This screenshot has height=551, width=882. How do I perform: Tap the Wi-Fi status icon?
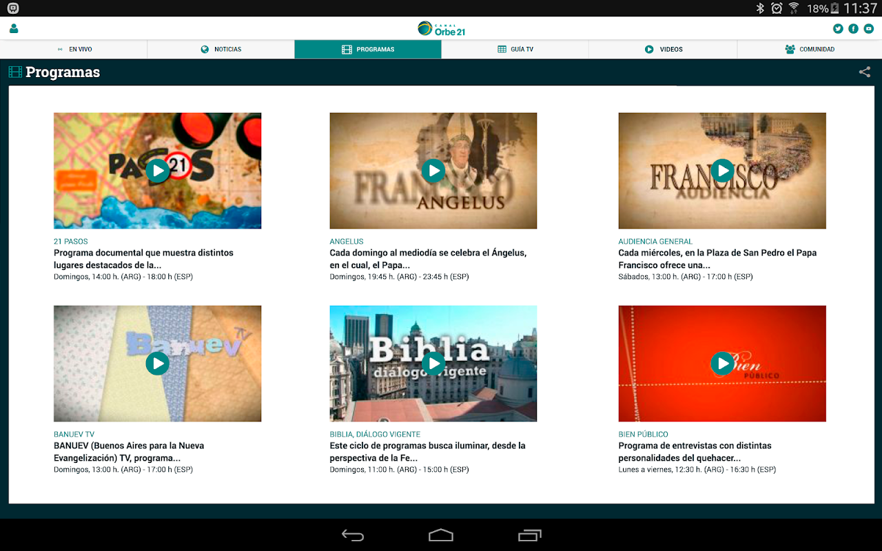tap(794, 8)
